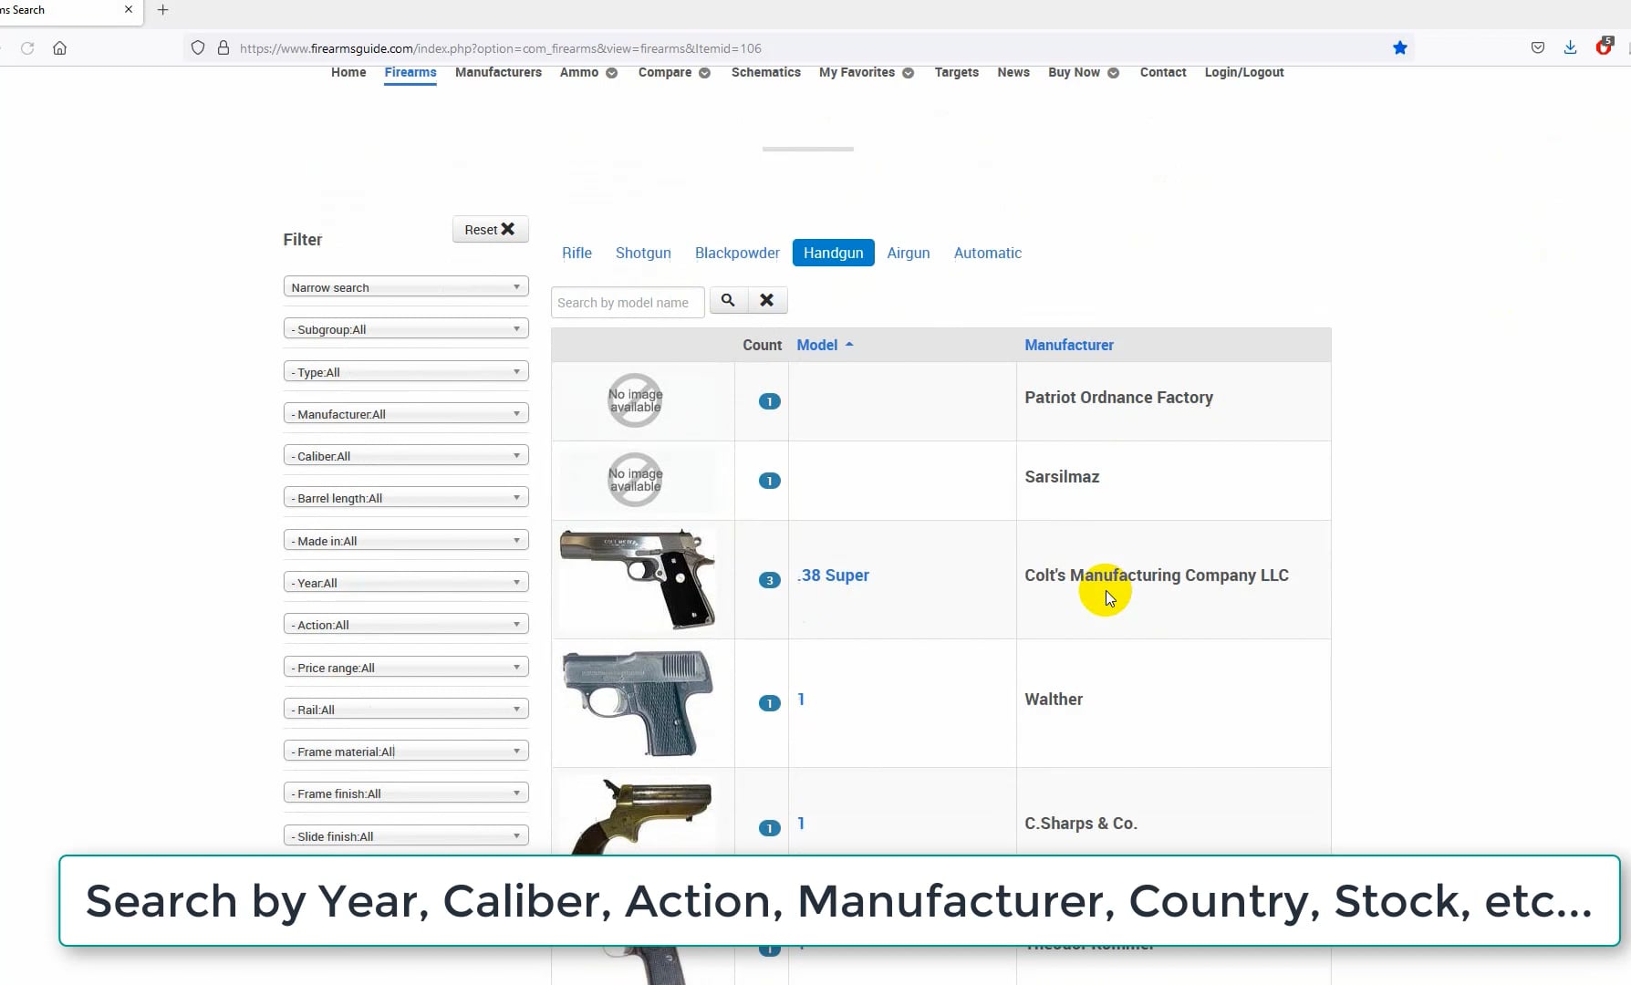Sort by the Manufacturer column header
The height and width of the screenshot is (985, 1631).
(1069, 345)
